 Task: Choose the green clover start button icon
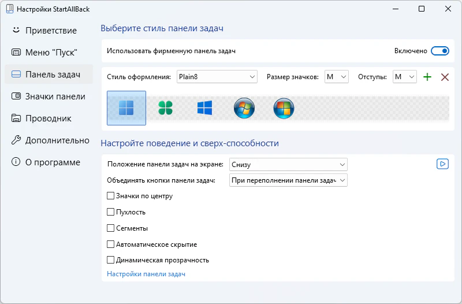[165, 108]
